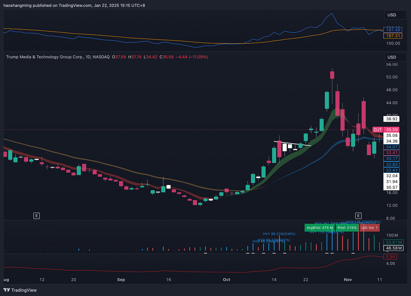The height and width of the screenshot is (296, 411).
Task: Click the 20 date label on time axis
Action: 74,280
